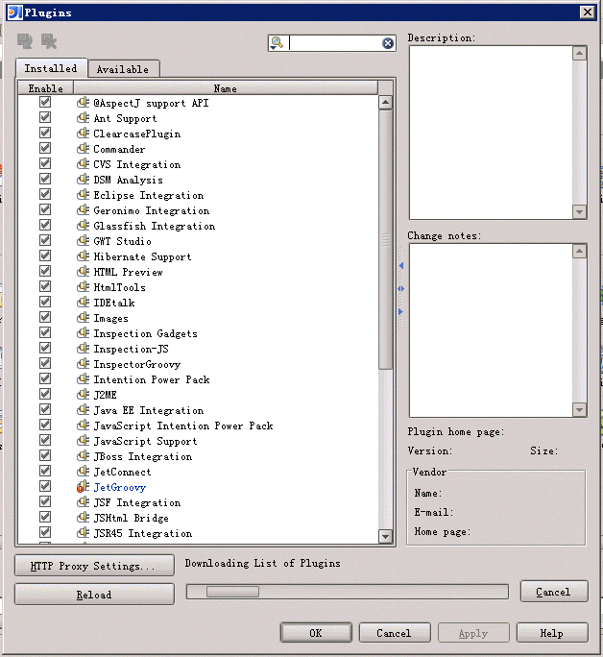Click the Change notes scroll up arrow
The height and width of the screenshot is (657, 603).
pos(580,252)
